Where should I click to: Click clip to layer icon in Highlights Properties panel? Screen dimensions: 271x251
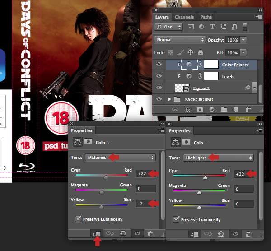click(x=194, y=234)
